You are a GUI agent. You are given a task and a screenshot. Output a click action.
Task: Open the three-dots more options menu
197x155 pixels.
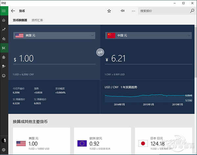[x=133, y=11]
